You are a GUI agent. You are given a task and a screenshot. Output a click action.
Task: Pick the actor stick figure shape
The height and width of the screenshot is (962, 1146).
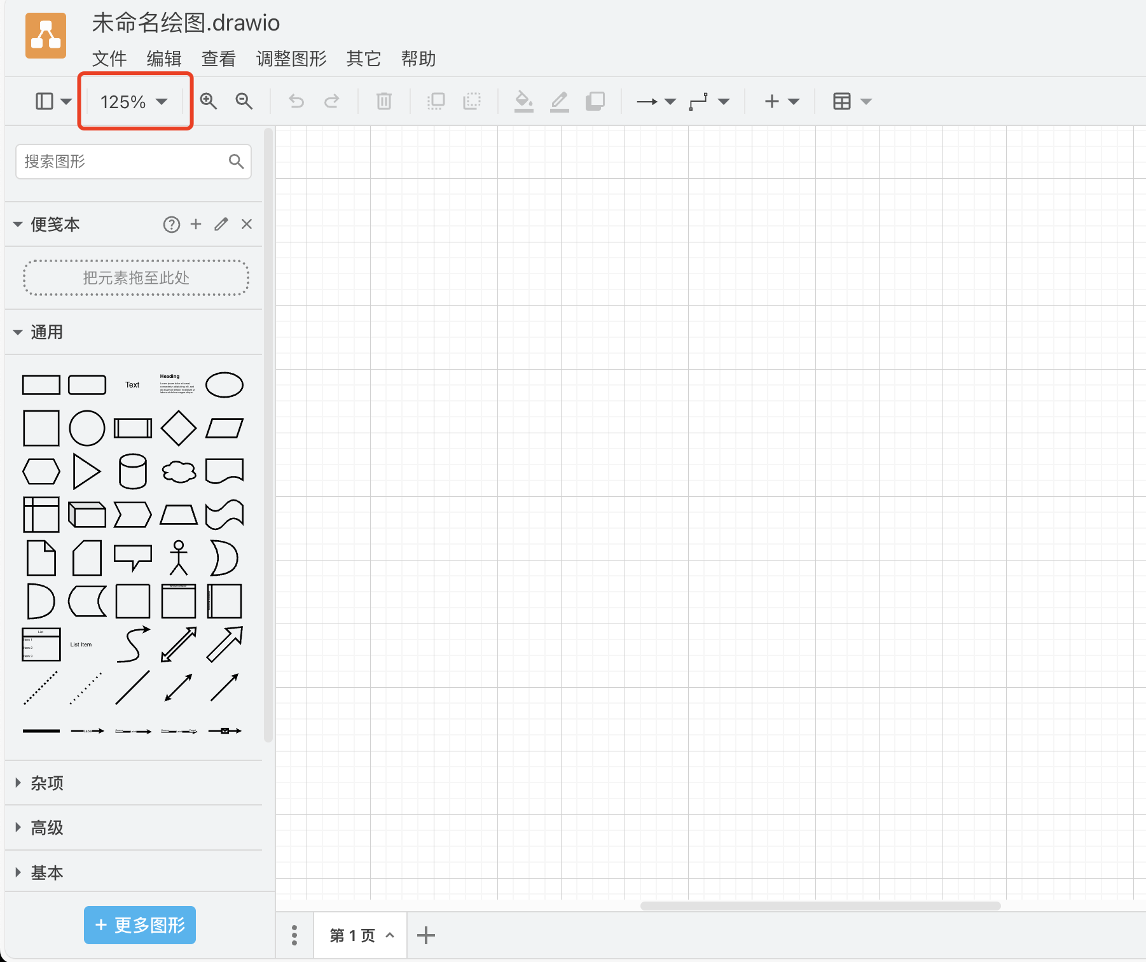[x=179, y=558]
